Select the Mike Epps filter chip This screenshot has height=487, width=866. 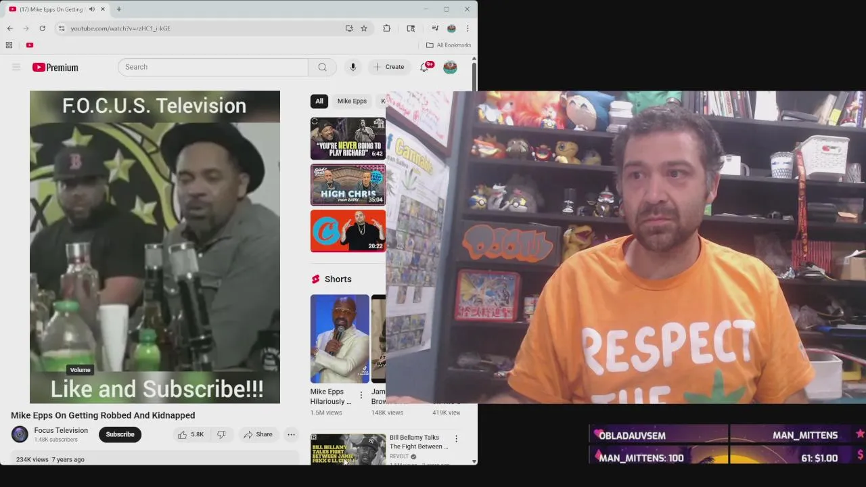(x=352, y=101)
